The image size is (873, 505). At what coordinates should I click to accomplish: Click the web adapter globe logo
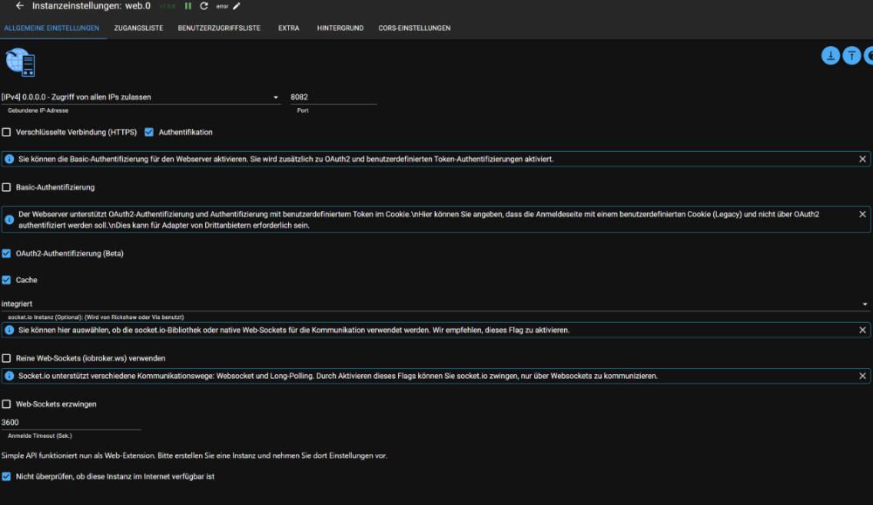(20, 63)
